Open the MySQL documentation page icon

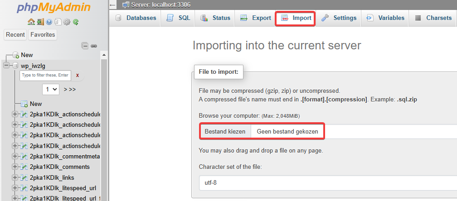(58, 22)
